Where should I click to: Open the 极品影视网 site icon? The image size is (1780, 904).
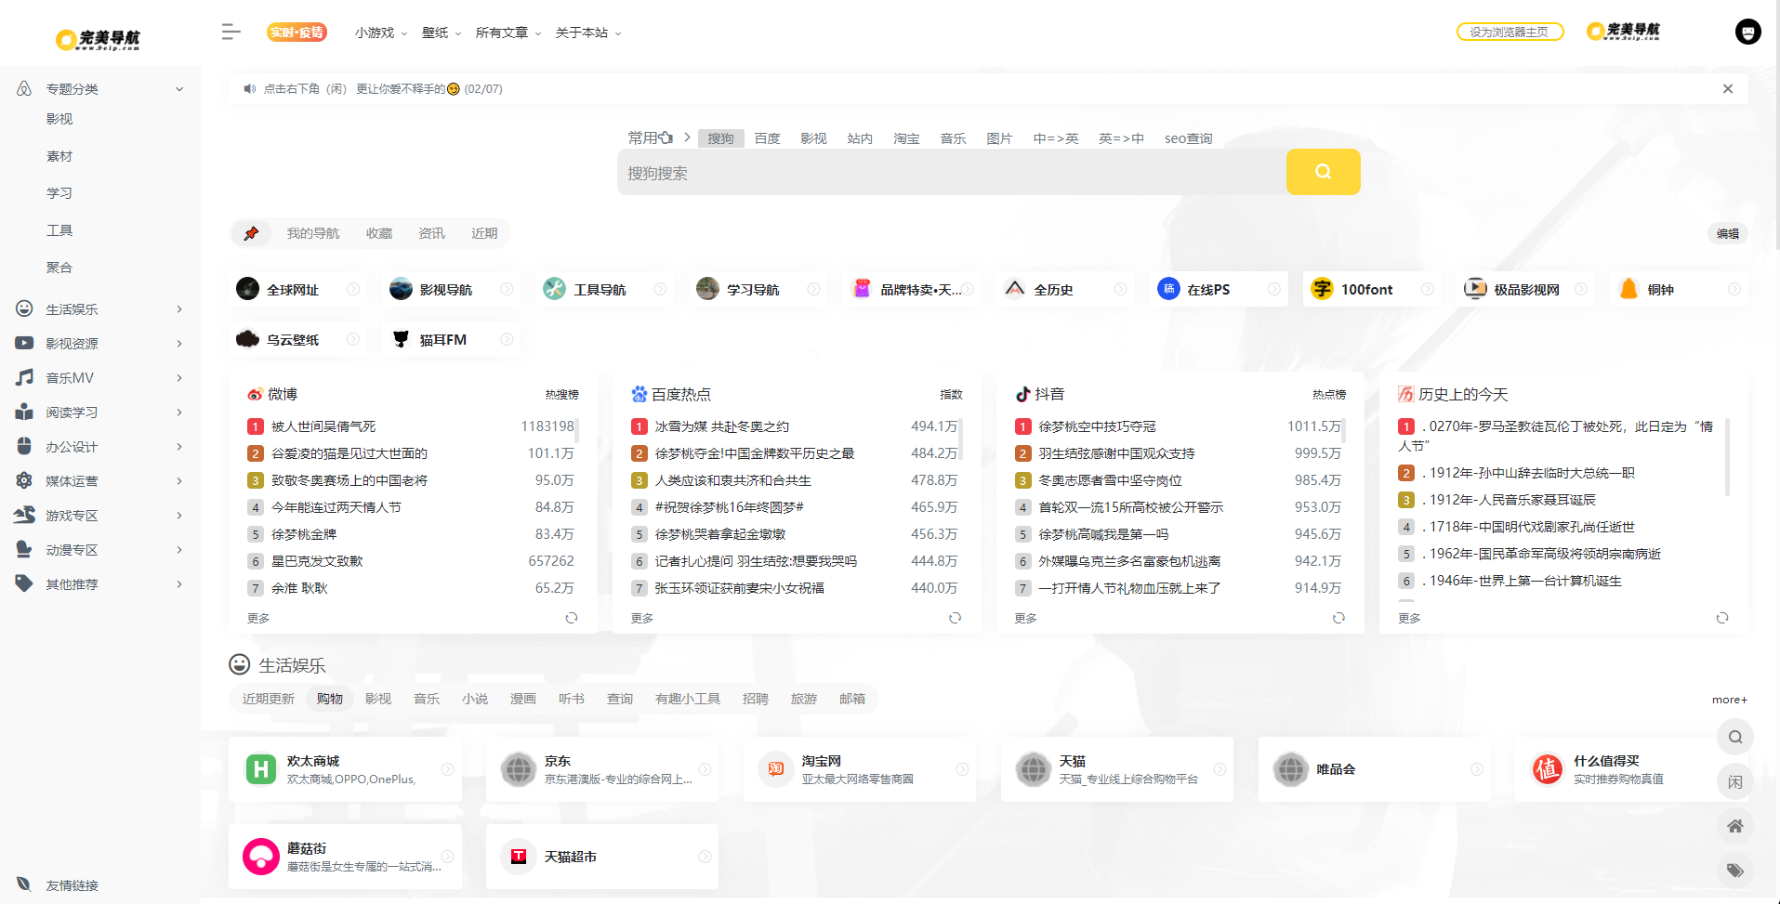tap(1475, 289)
